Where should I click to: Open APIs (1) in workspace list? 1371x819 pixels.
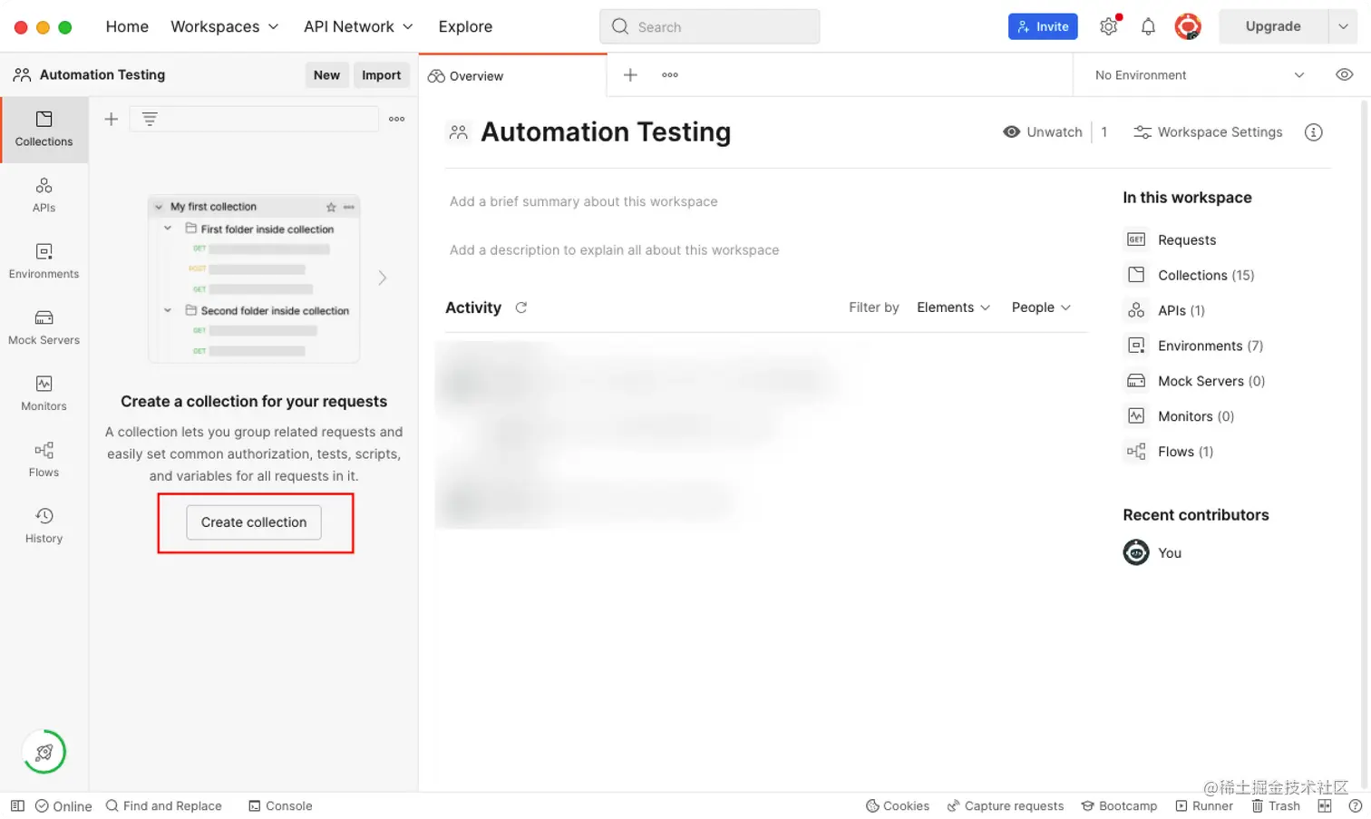tap(1165, 310)
